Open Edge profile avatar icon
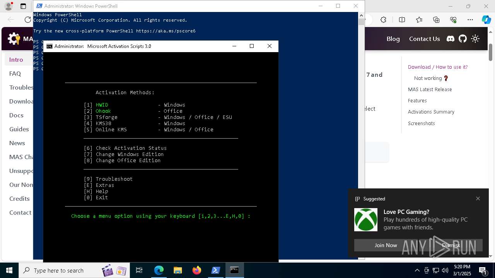Screen dimensions: 495x278 (x=8, y=6)
